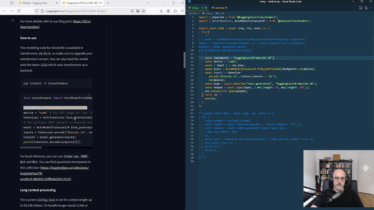The image size is (374, 210).
Task: Click the pip install -U transformers code
Action: pyautogui.click(x=46, y=83)
